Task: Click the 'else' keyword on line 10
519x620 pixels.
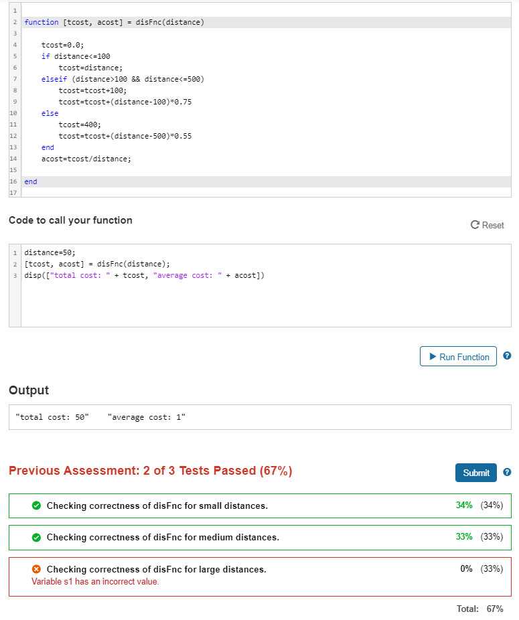Action: click(50, 113)
